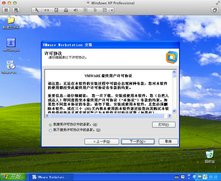Viewport: 221px width, 181px height.
Task: Click the license text scroll-right arrow
Action: tap(169, 116)
